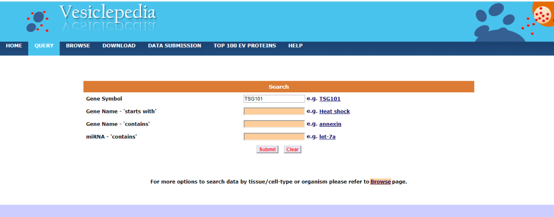Follow the Browse link in the footer note
Image resolution: width=554 pixels, height=217 pixels.
(381, 182)
